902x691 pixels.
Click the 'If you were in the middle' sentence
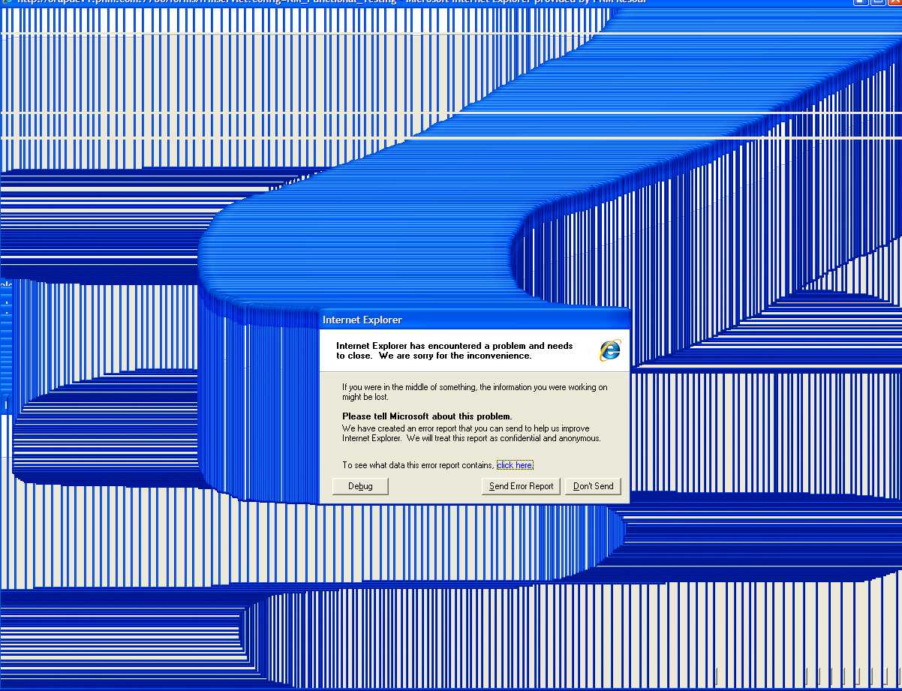coord(474,387)
